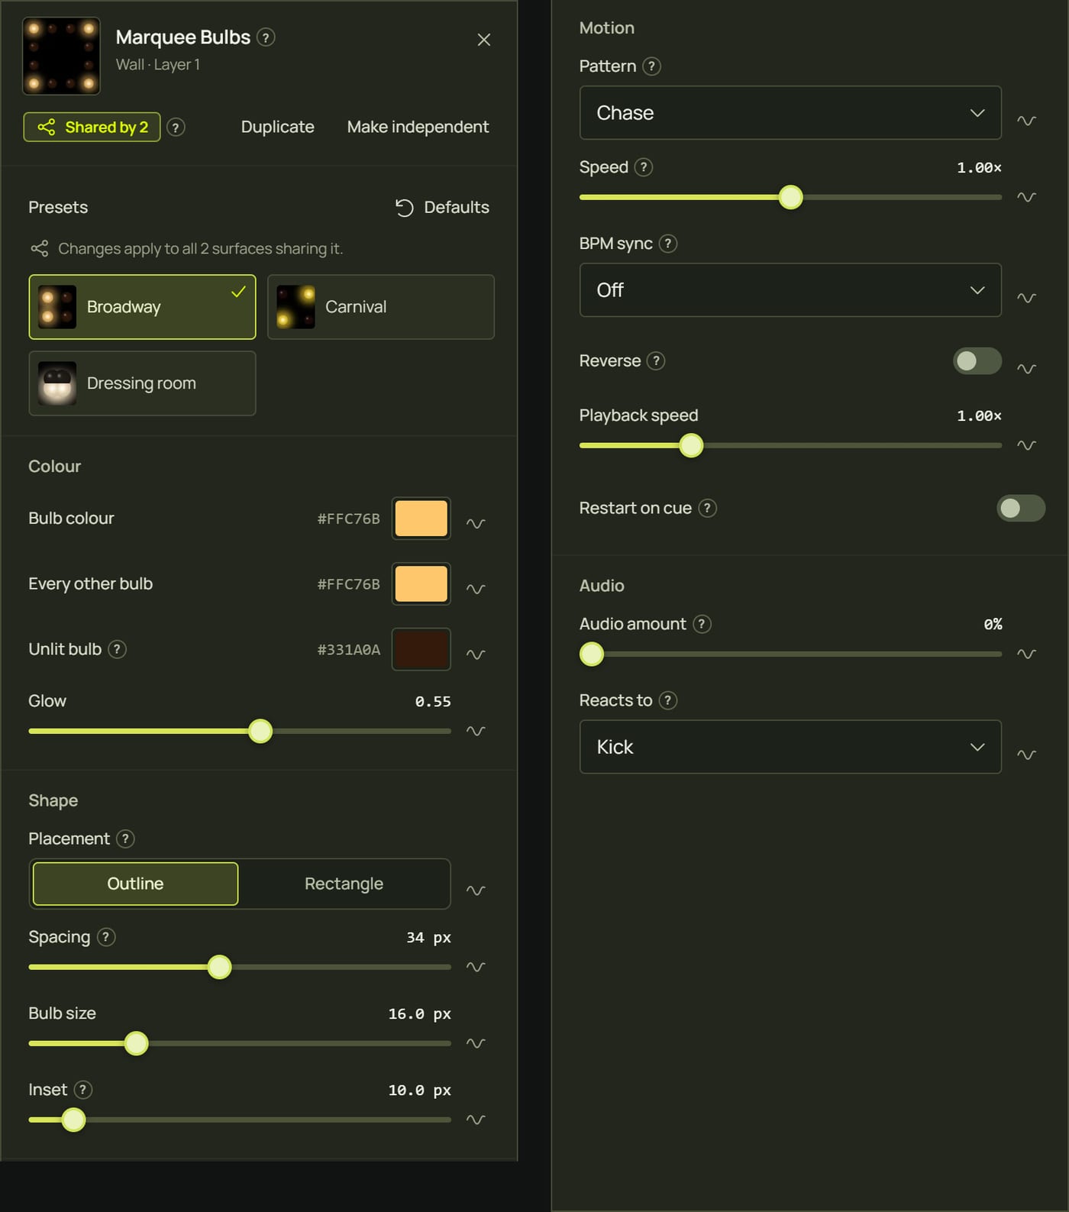
Task: Open help icon next to Unlit bulb
Action: pyautogui.click(x=117, y=649)
